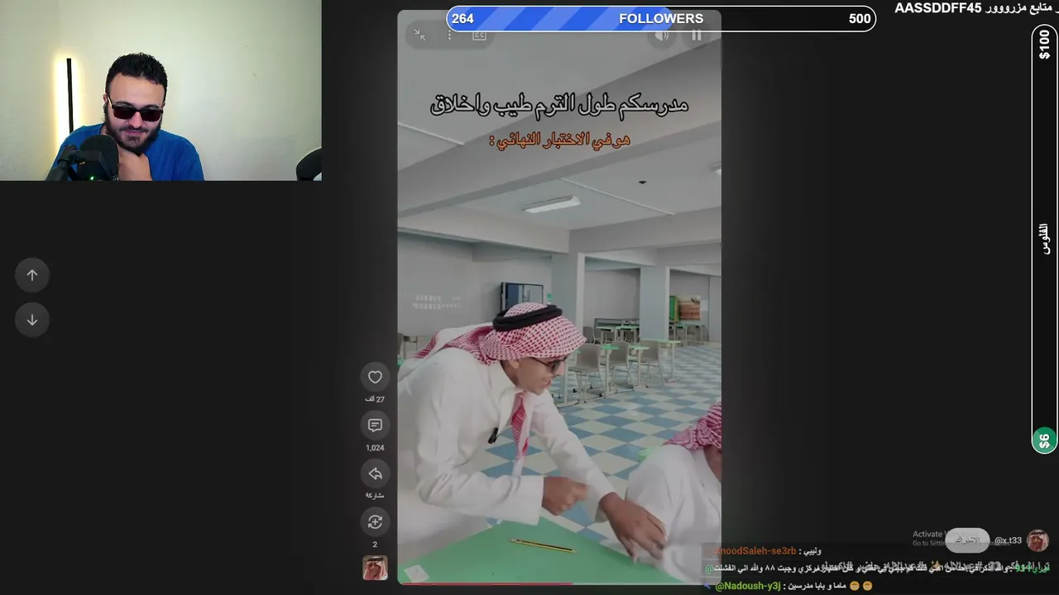
Task: Click the followers goal progress bar
Action: pyautogui.click(x=661, y=19)
